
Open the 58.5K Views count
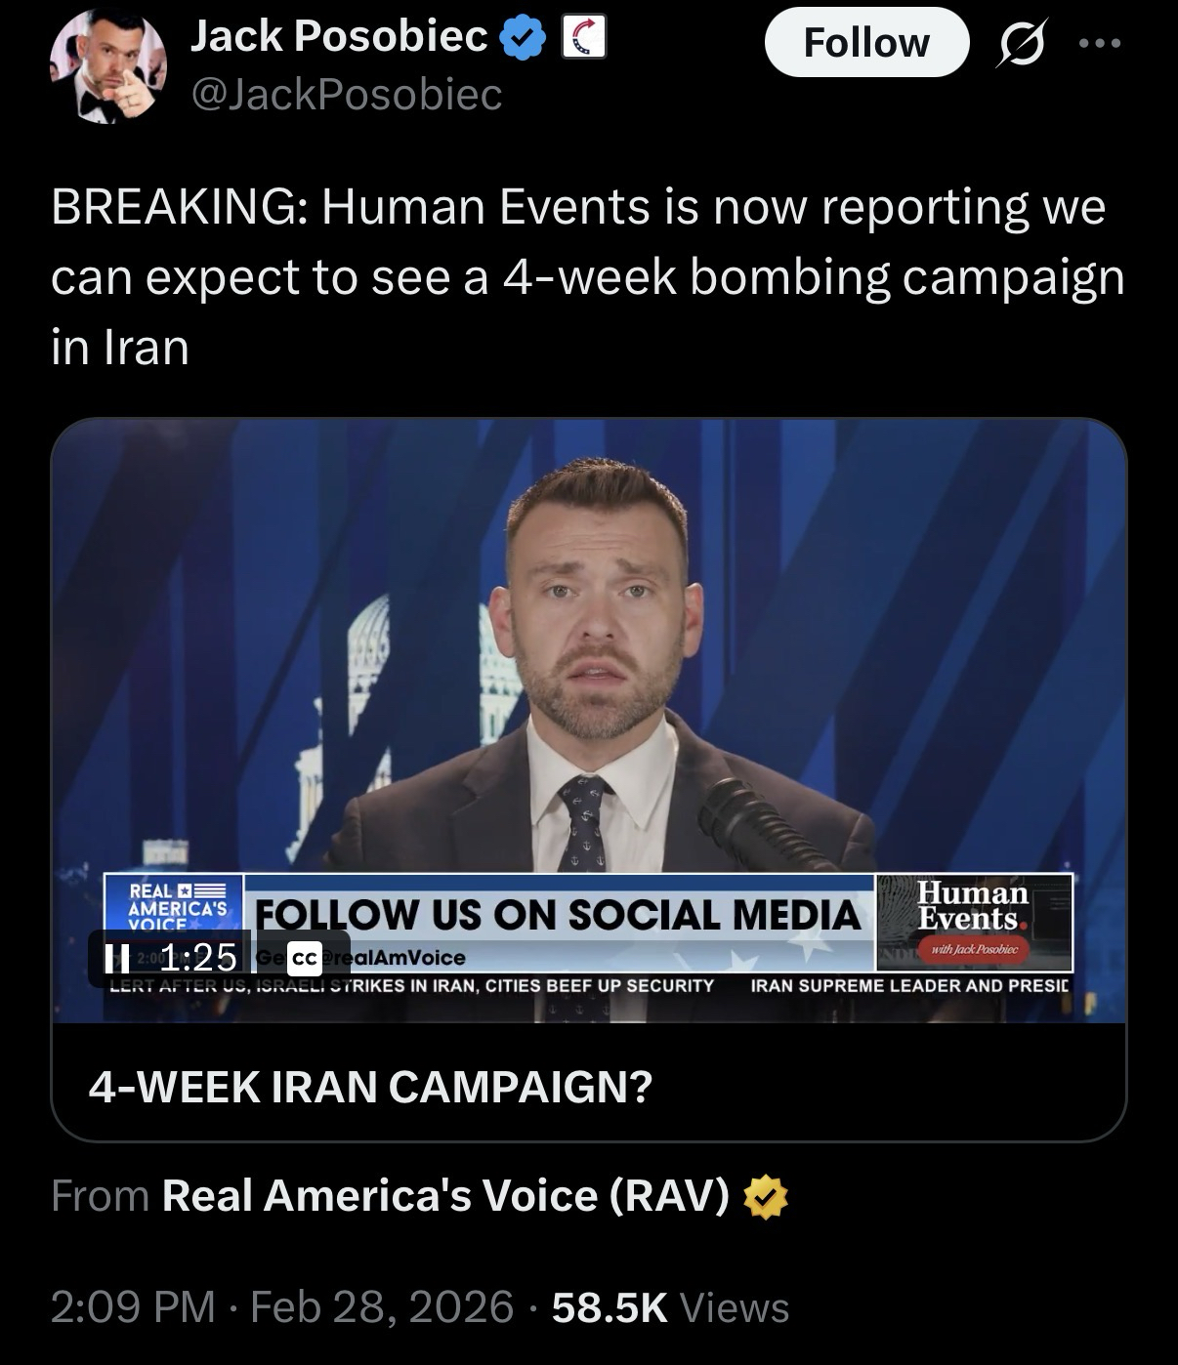coord(670,1306)
